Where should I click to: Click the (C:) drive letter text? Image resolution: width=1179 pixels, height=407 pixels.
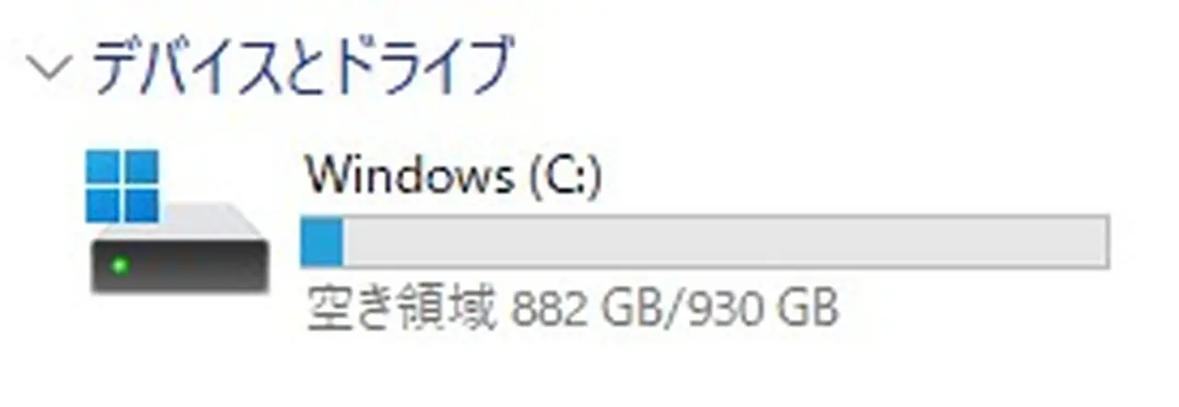tap(565, 177)
